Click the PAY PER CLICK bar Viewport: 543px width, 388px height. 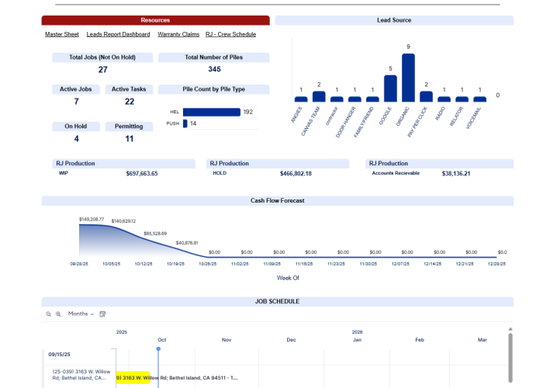point(426,96)
